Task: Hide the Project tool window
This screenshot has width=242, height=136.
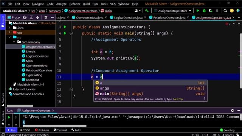Action: coord(52,17)
